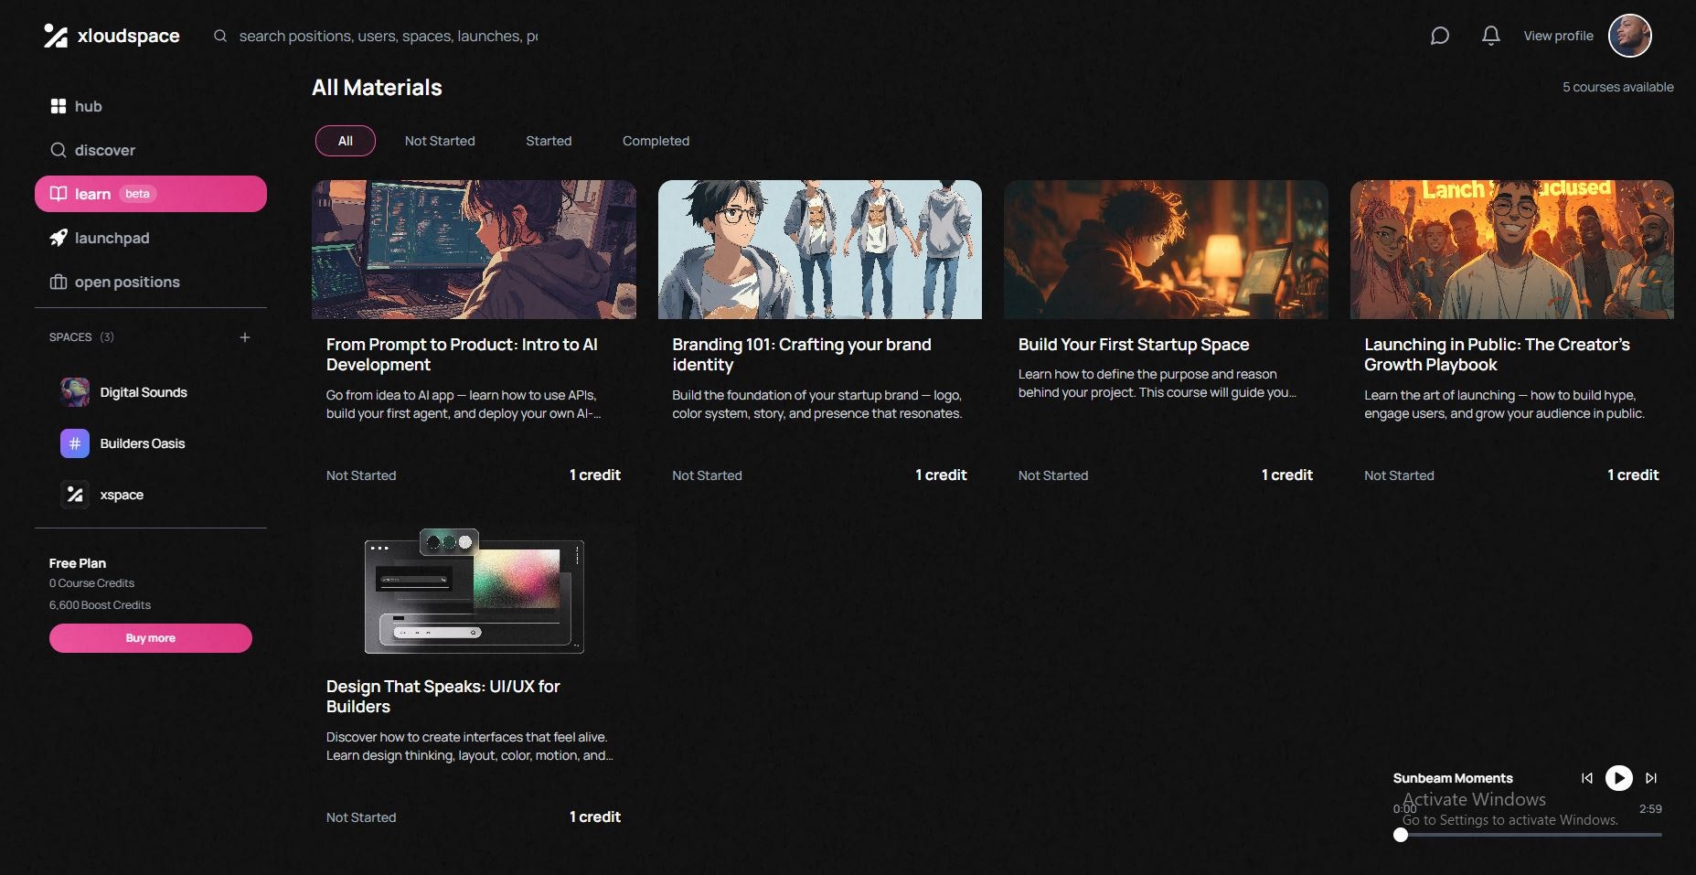Open the AI Development course thumbnail
Image resolution: width=1696 pixels, height=875 pixels.
click(474, 250)
